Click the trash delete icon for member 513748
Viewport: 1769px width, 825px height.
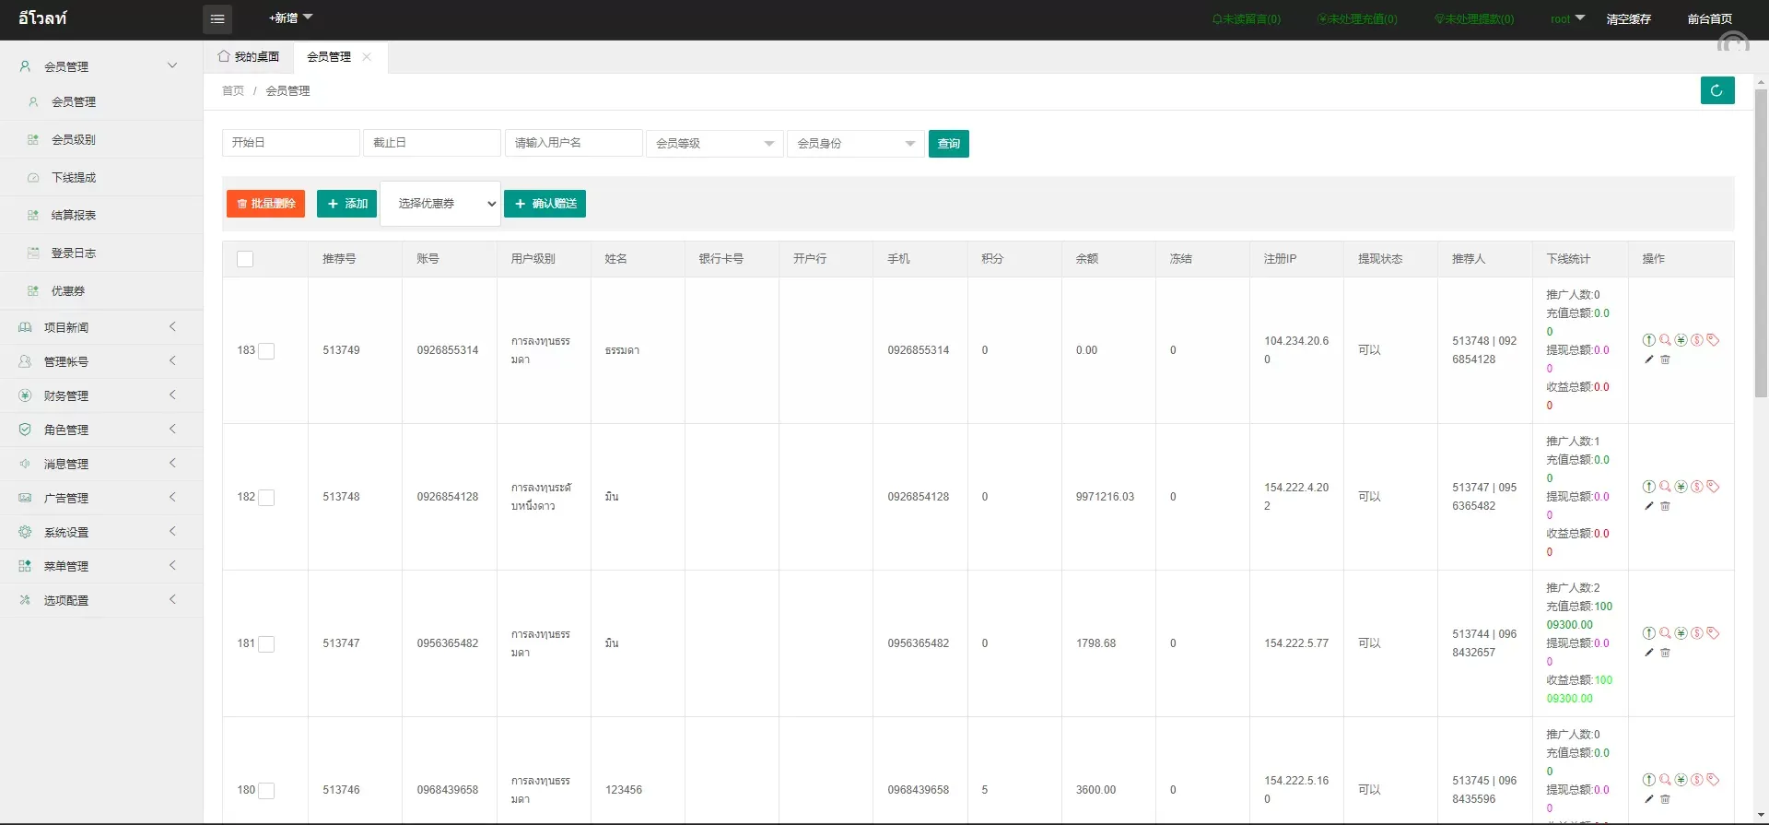(x=1665, y=506)
